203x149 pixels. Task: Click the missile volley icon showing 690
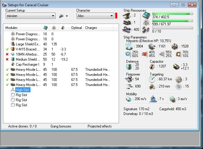129,86
